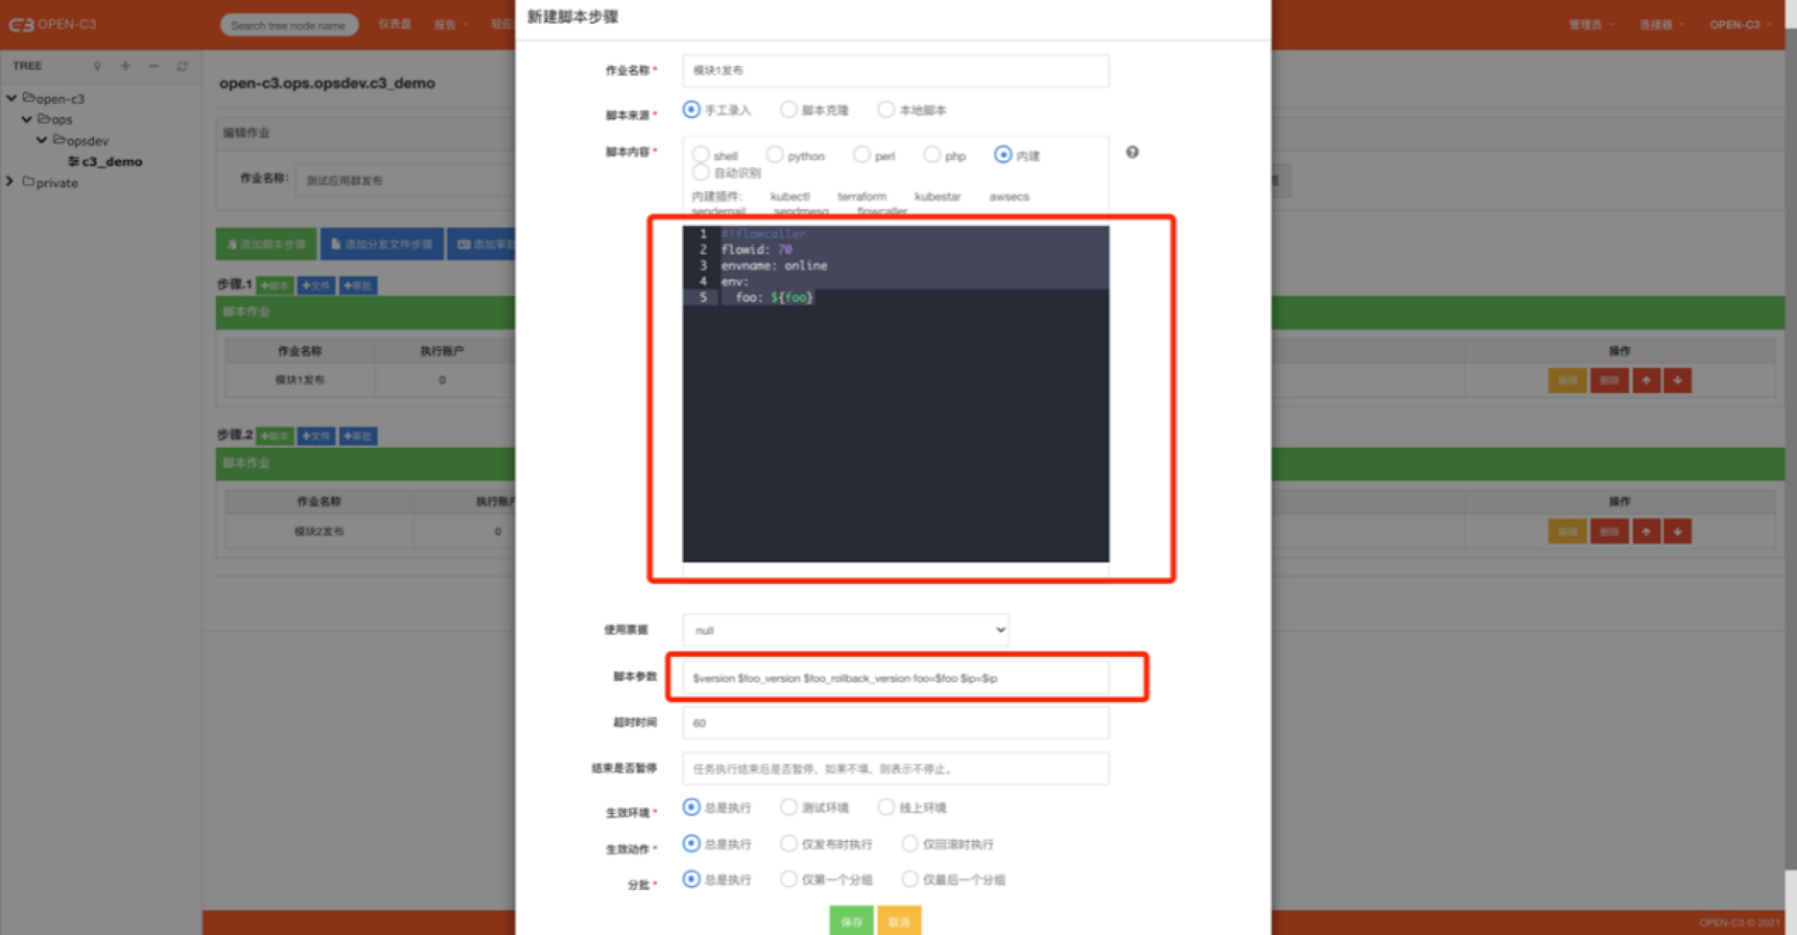Click the 超时时间 field showing 60
The width and height of the screenshot is (1797, 935).
tap(895, 723)
